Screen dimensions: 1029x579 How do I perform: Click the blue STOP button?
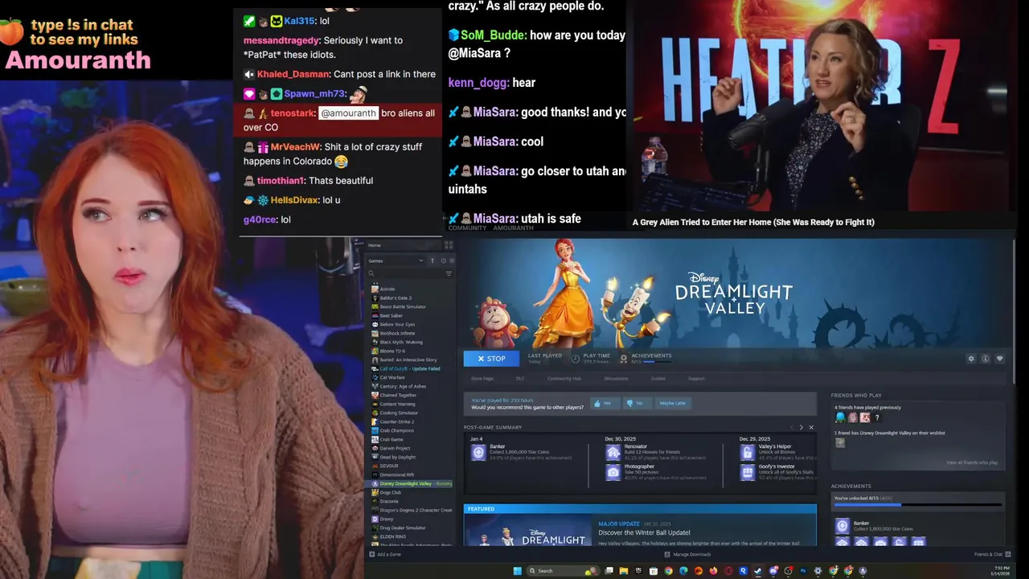492,359
